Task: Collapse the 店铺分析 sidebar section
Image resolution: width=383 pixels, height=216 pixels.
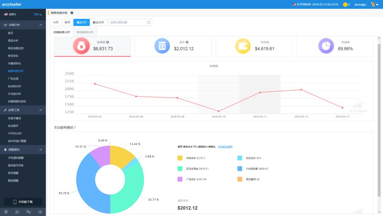Action: click(x=40, y=25)
